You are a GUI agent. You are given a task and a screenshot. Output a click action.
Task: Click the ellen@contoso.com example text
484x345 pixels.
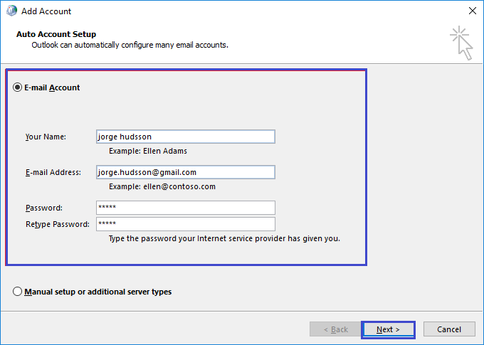(x=179, y=186)
